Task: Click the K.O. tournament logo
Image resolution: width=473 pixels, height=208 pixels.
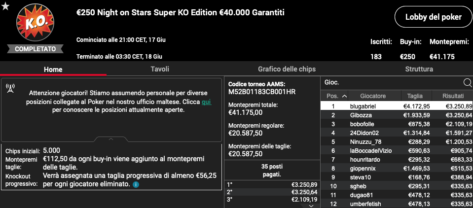Action: coord(36,22)
